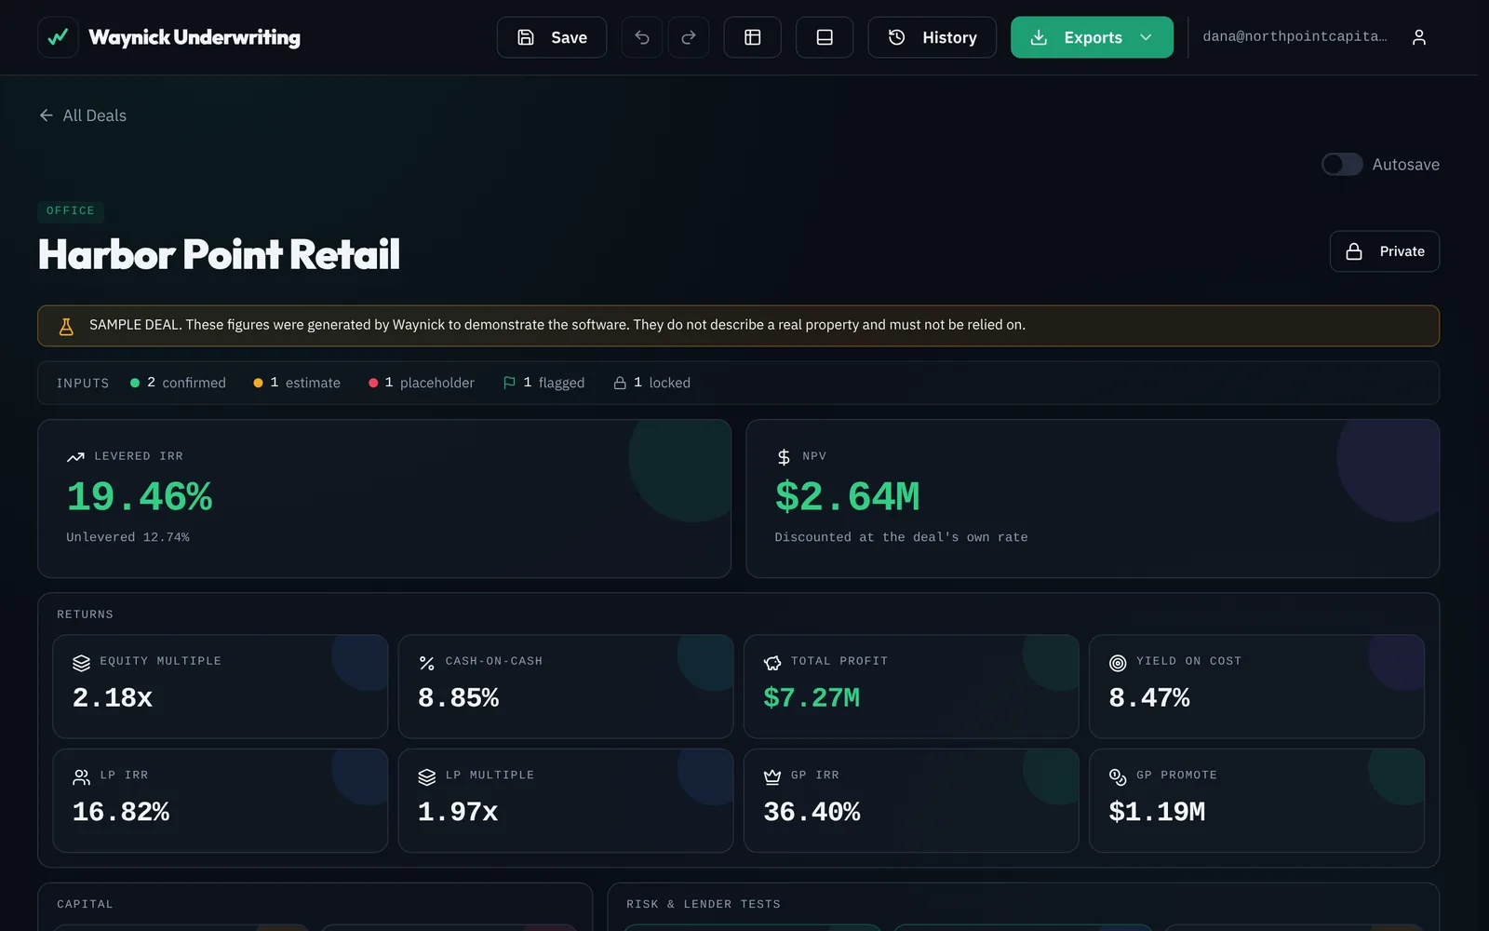Screen dimensions: 1489x931
Task: Click the Waynick logo checkmark icon
Action: coord(58,37)
